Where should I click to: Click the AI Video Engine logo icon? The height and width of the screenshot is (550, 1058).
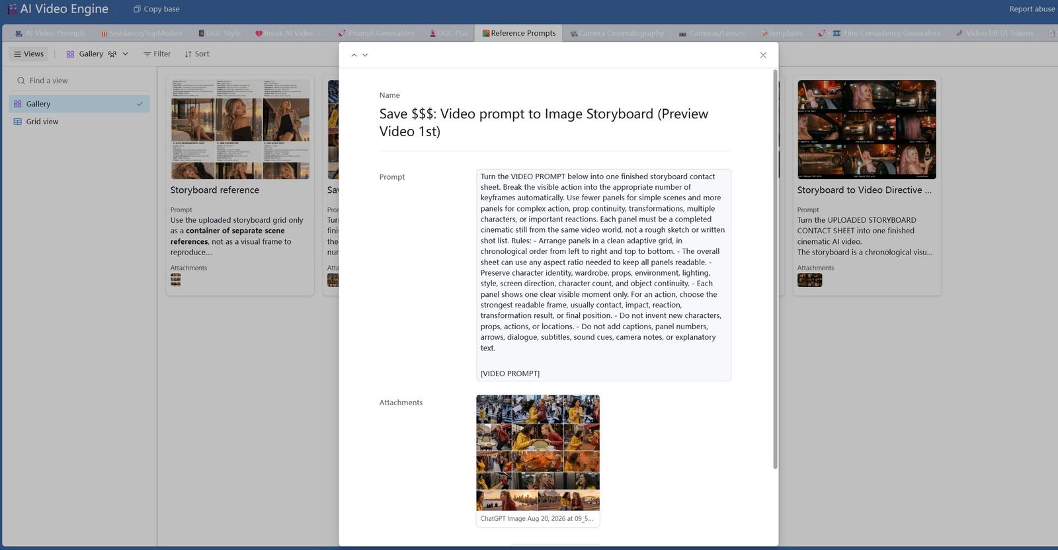(12, 9)
